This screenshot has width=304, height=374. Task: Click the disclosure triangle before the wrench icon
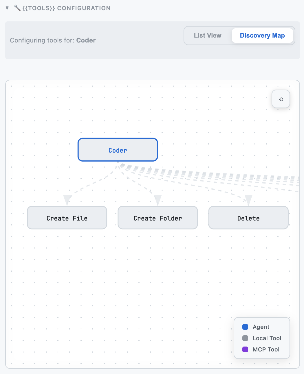point(7,8)
